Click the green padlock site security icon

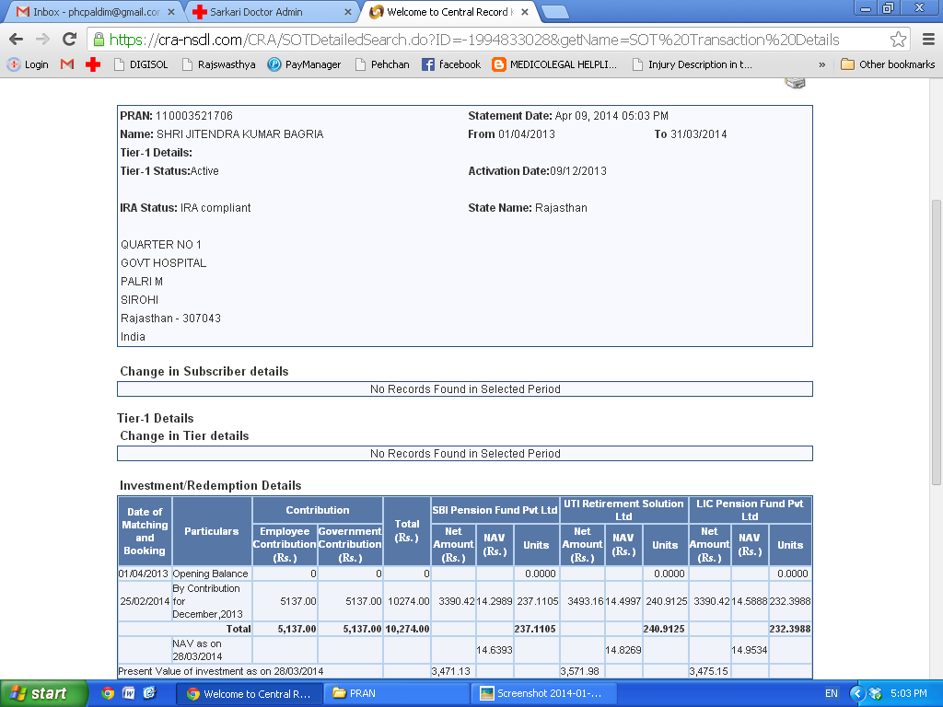click(99, 40)
